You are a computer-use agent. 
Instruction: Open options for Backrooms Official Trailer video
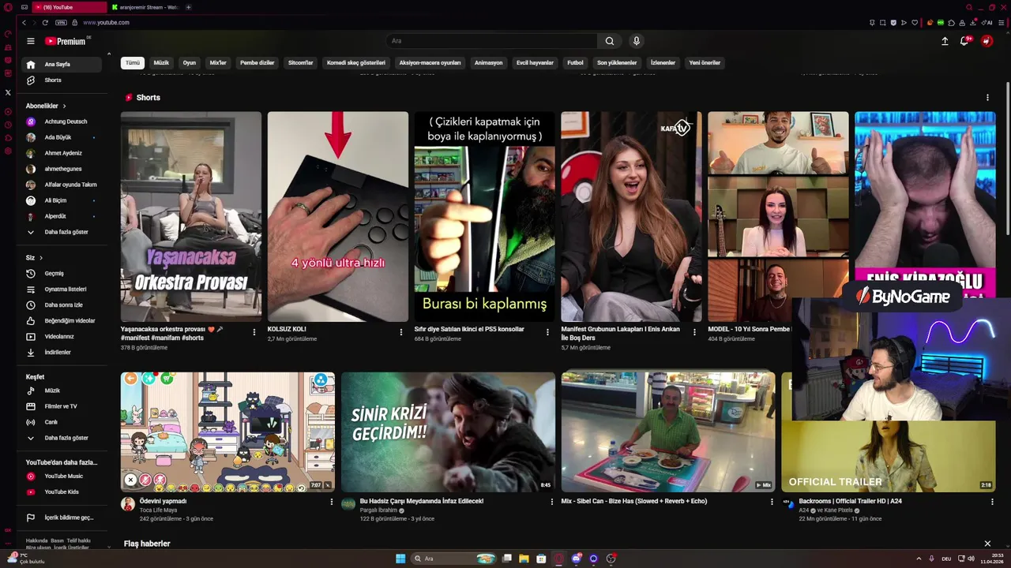click(x=992, y=502)
